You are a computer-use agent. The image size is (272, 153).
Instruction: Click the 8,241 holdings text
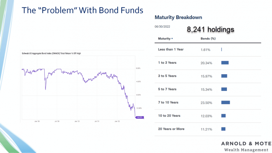pyautogui.click(x=211, y=29)
